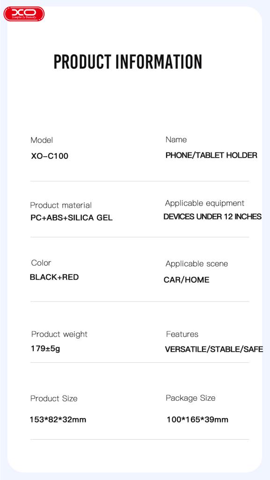Select the Product weight label
Screen dimensions: 270x480
click(59, 334)
